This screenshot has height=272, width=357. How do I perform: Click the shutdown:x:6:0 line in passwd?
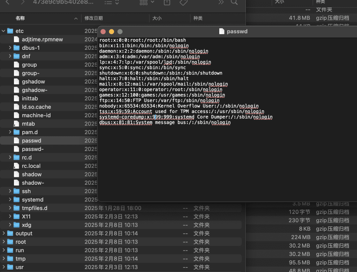point(161,73)
